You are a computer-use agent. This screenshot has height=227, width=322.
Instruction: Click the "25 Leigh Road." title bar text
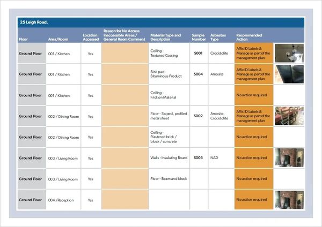(x=34, y=22)
